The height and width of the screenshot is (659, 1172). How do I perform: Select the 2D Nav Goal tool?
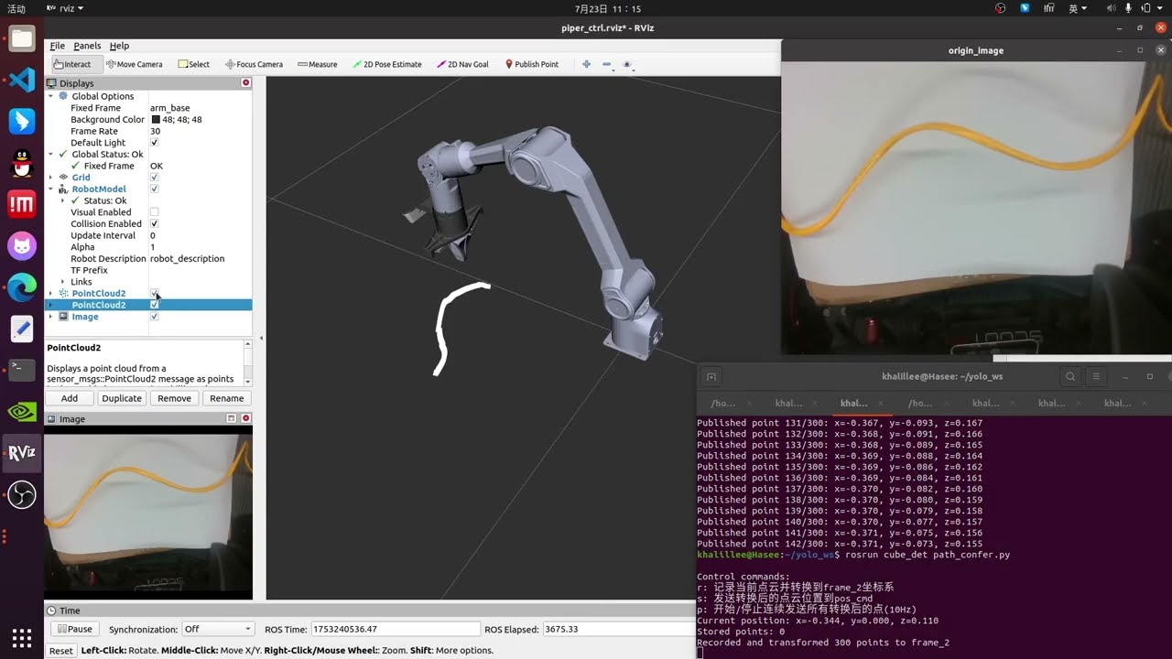click(462, 64)
